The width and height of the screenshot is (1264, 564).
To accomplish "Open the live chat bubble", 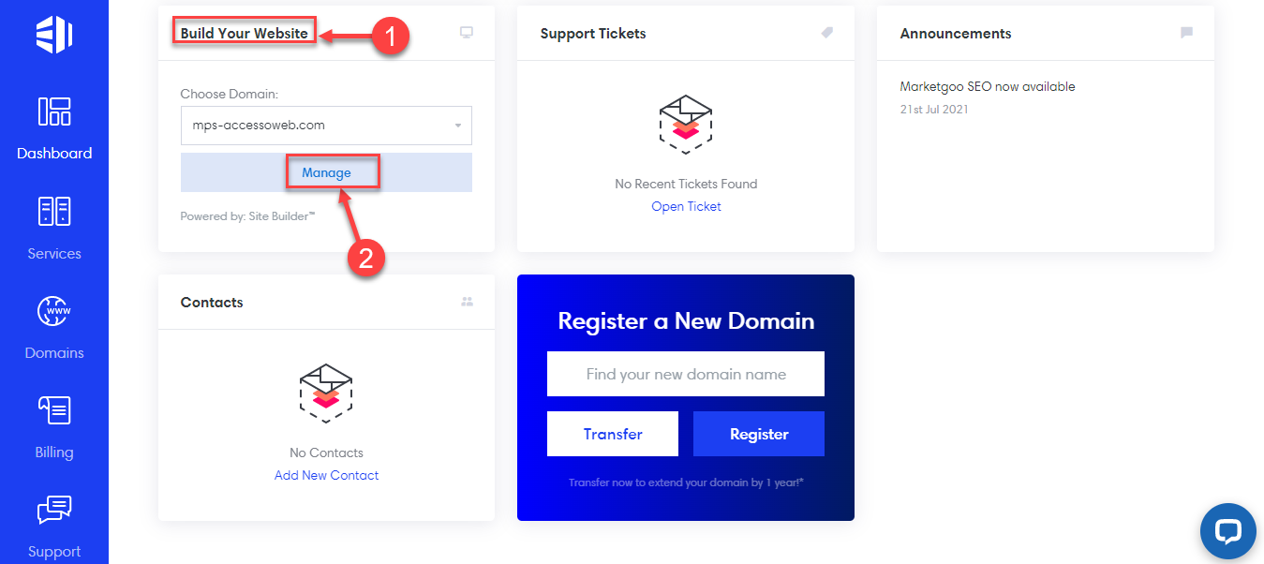I will pos(1227,531).
